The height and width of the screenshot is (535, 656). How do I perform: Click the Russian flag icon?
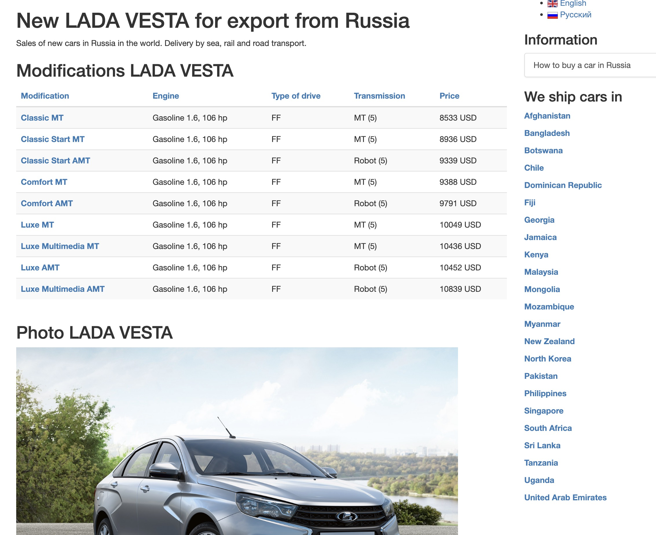pos(552,15)
